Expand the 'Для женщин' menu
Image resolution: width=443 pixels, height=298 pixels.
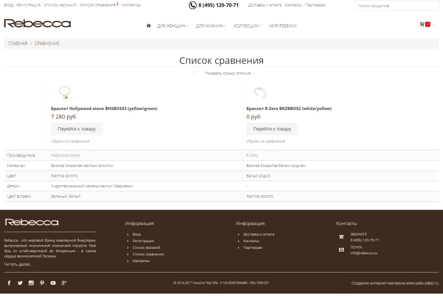click(x=173, y=26)
